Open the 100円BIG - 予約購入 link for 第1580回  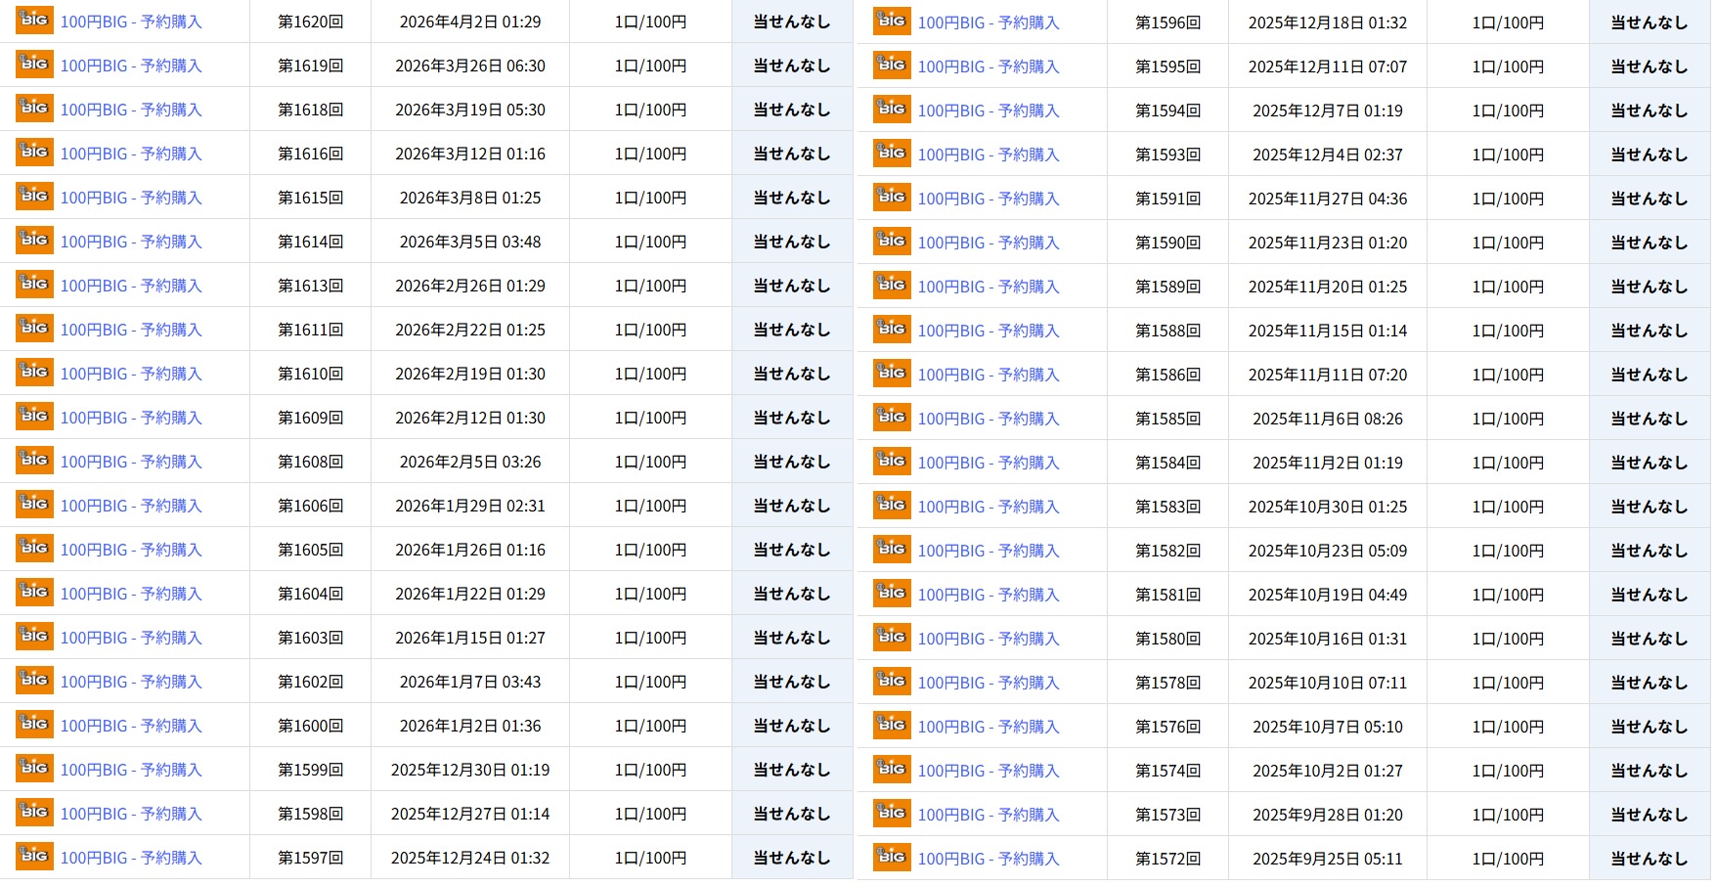(x=989, y=639)
